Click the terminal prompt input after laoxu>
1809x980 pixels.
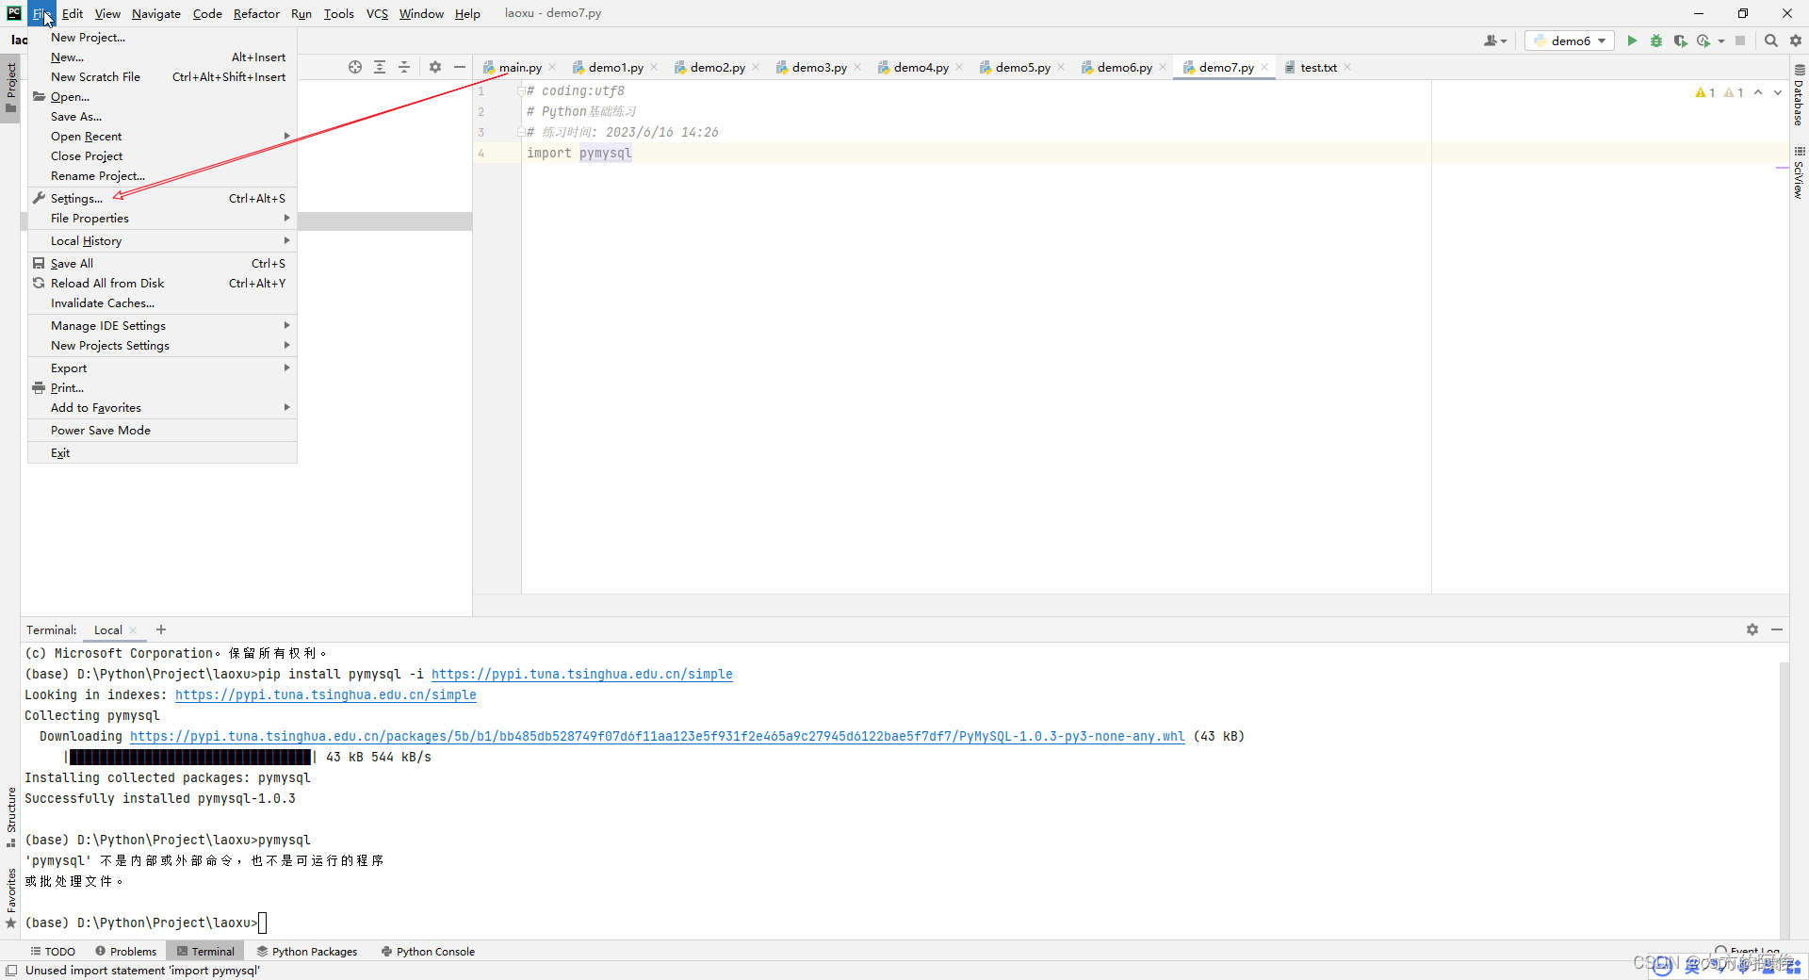coord(263,923)
